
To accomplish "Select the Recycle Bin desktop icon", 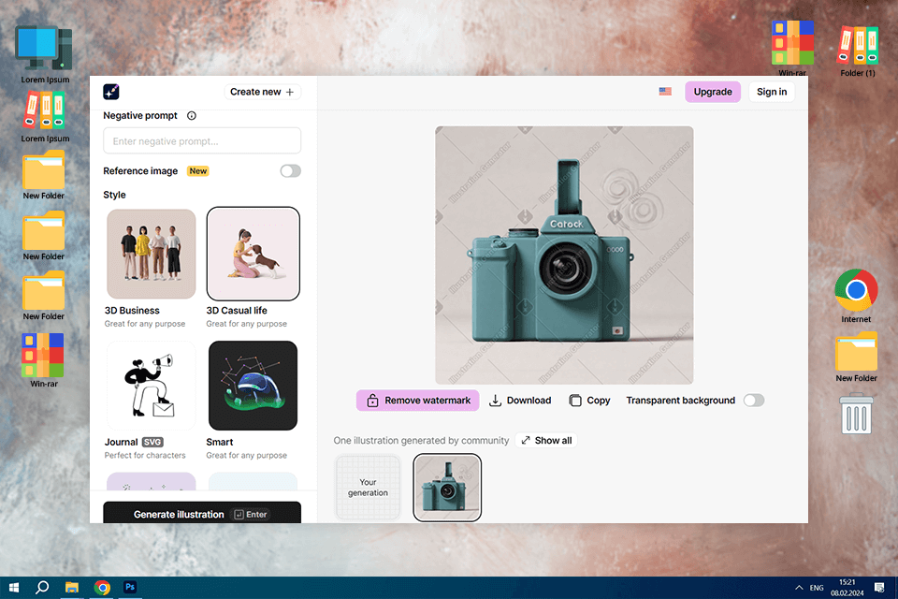I will [x=856, y=414].
